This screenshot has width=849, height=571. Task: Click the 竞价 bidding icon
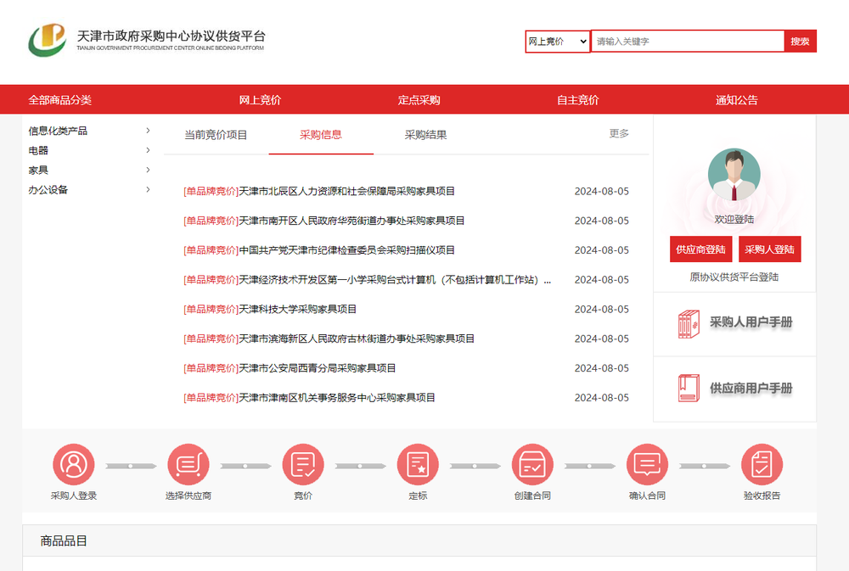coord(303,463)
